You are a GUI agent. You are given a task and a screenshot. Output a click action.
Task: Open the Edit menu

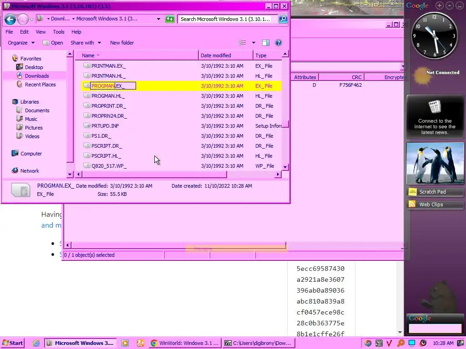[x=25, y=32]
